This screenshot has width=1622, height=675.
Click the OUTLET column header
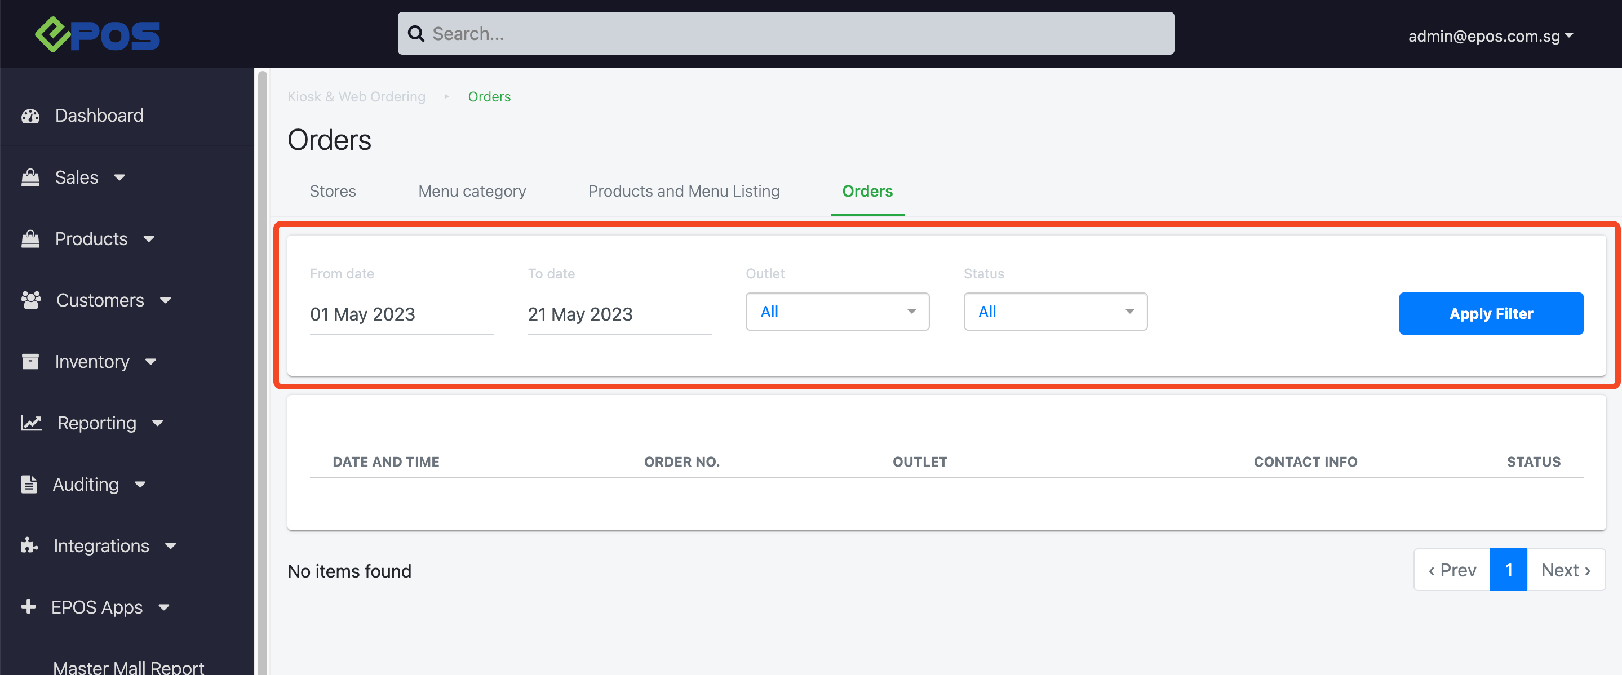click(x=920, y=462)
